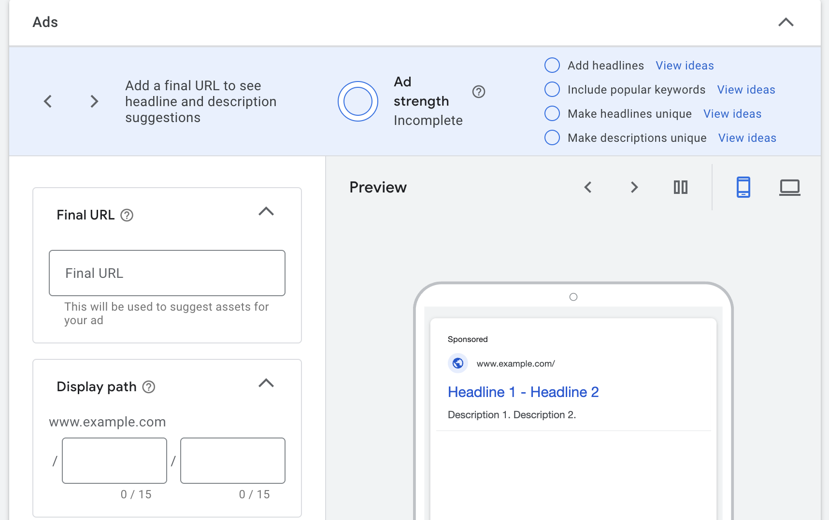The image size is (829, 520).
Task: Select desktop laptop preview
Action: [790, 187]
